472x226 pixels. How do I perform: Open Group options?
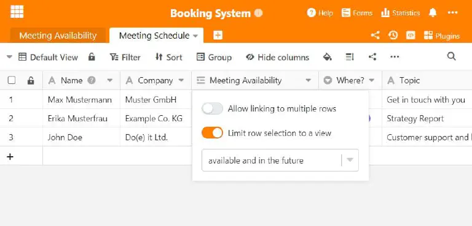pos(214,57)
